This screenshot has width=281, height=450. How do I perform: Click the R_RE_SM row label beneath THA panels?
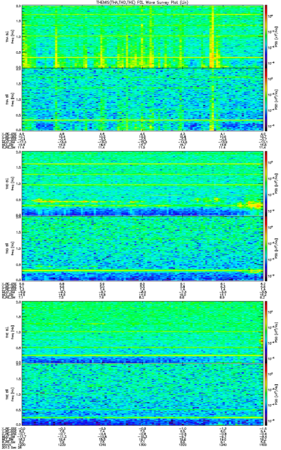coord(8,148)
